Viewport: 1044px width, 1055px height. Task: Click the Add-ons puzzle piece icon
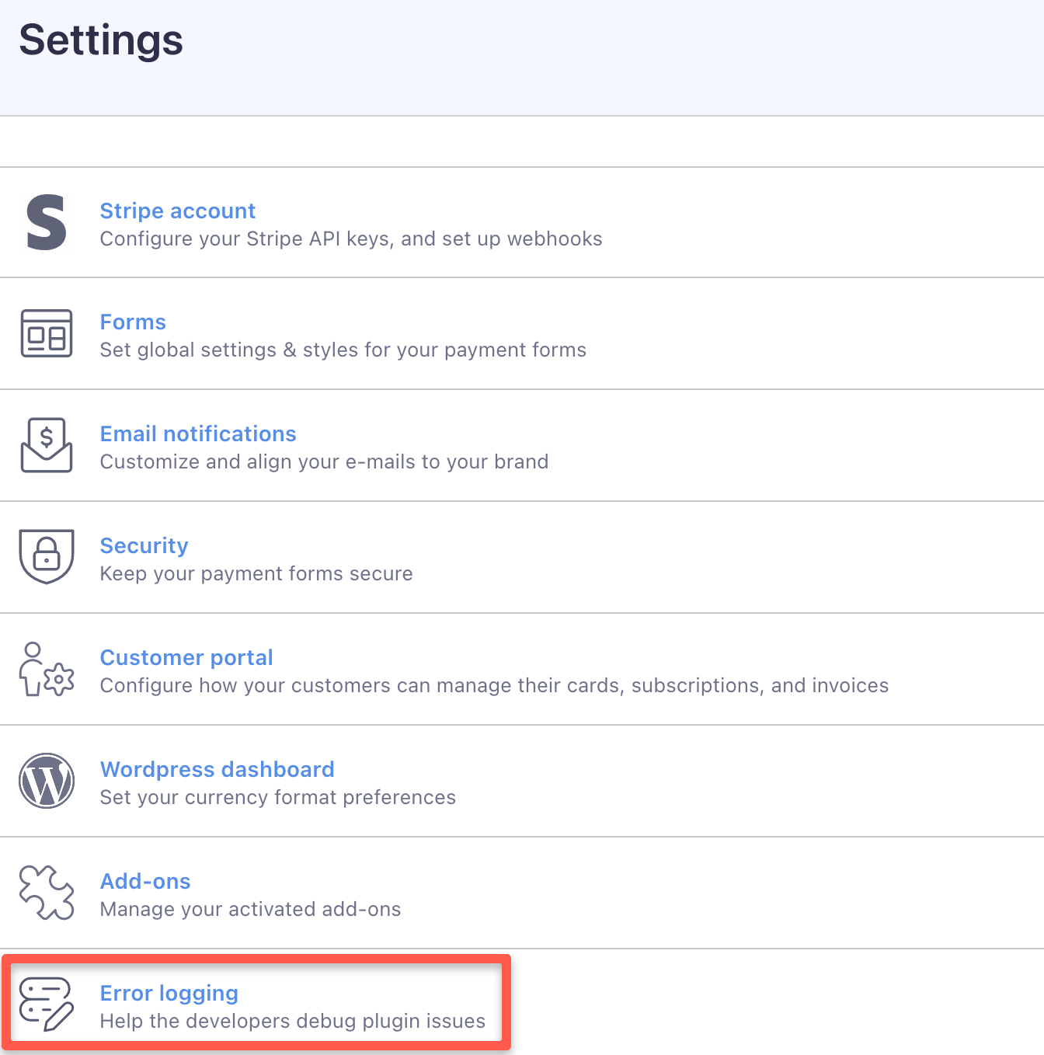point(47,893)
